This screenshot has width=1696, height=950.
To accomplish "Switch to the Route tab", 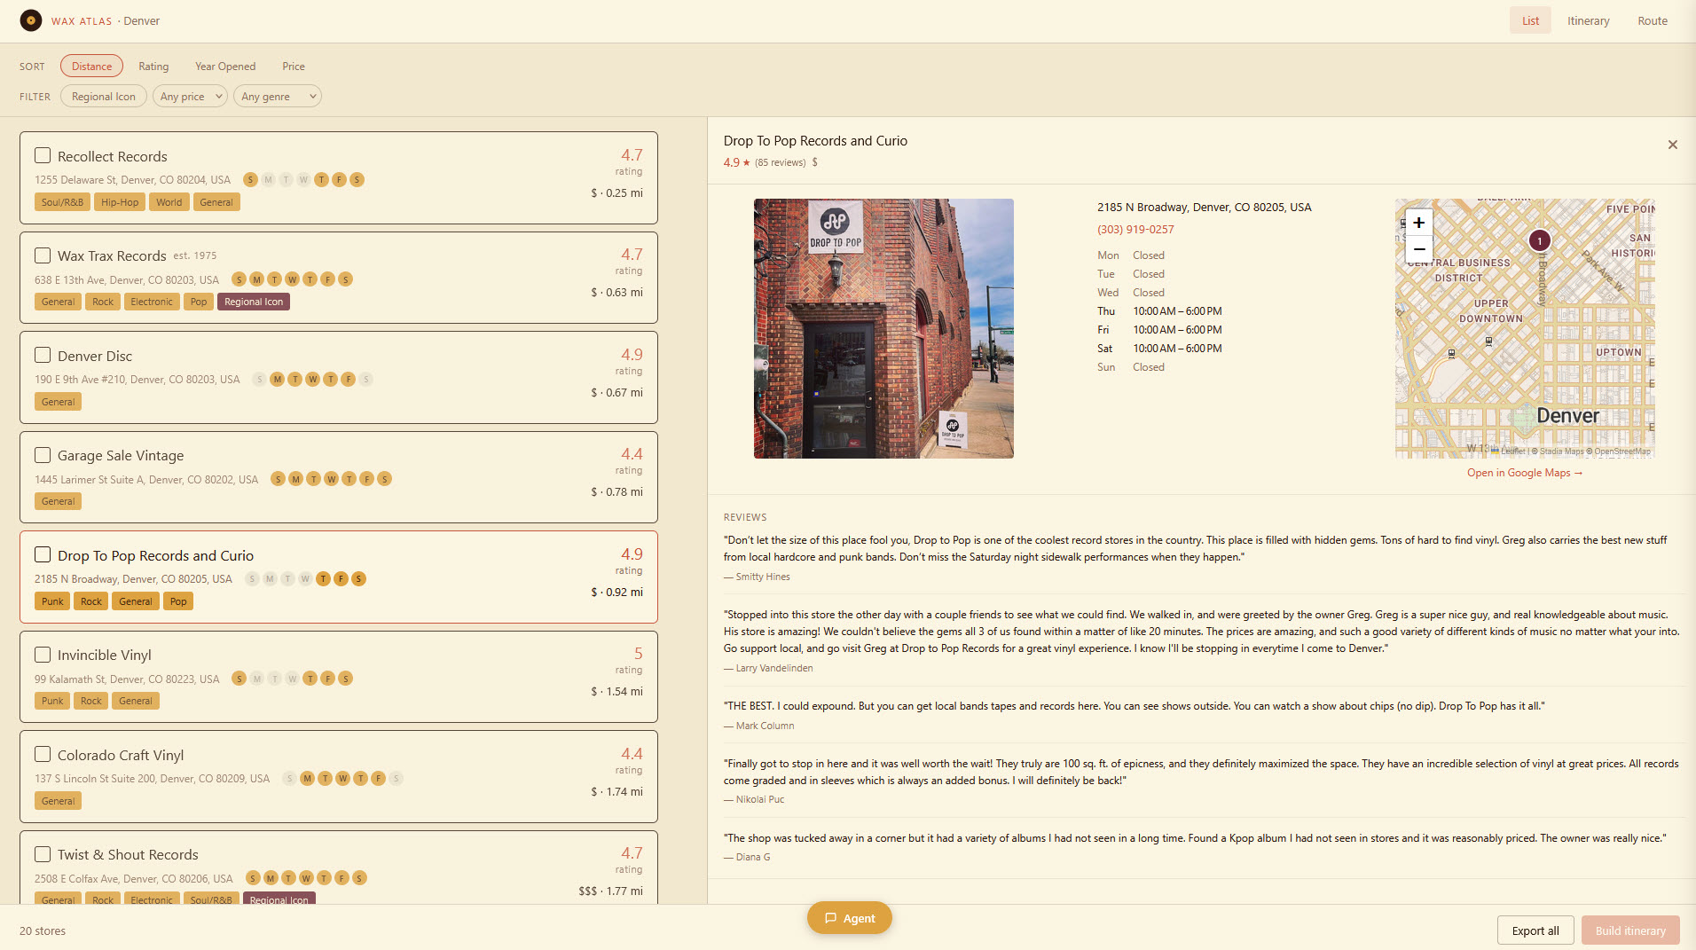I will click(x=1653, y=20).
